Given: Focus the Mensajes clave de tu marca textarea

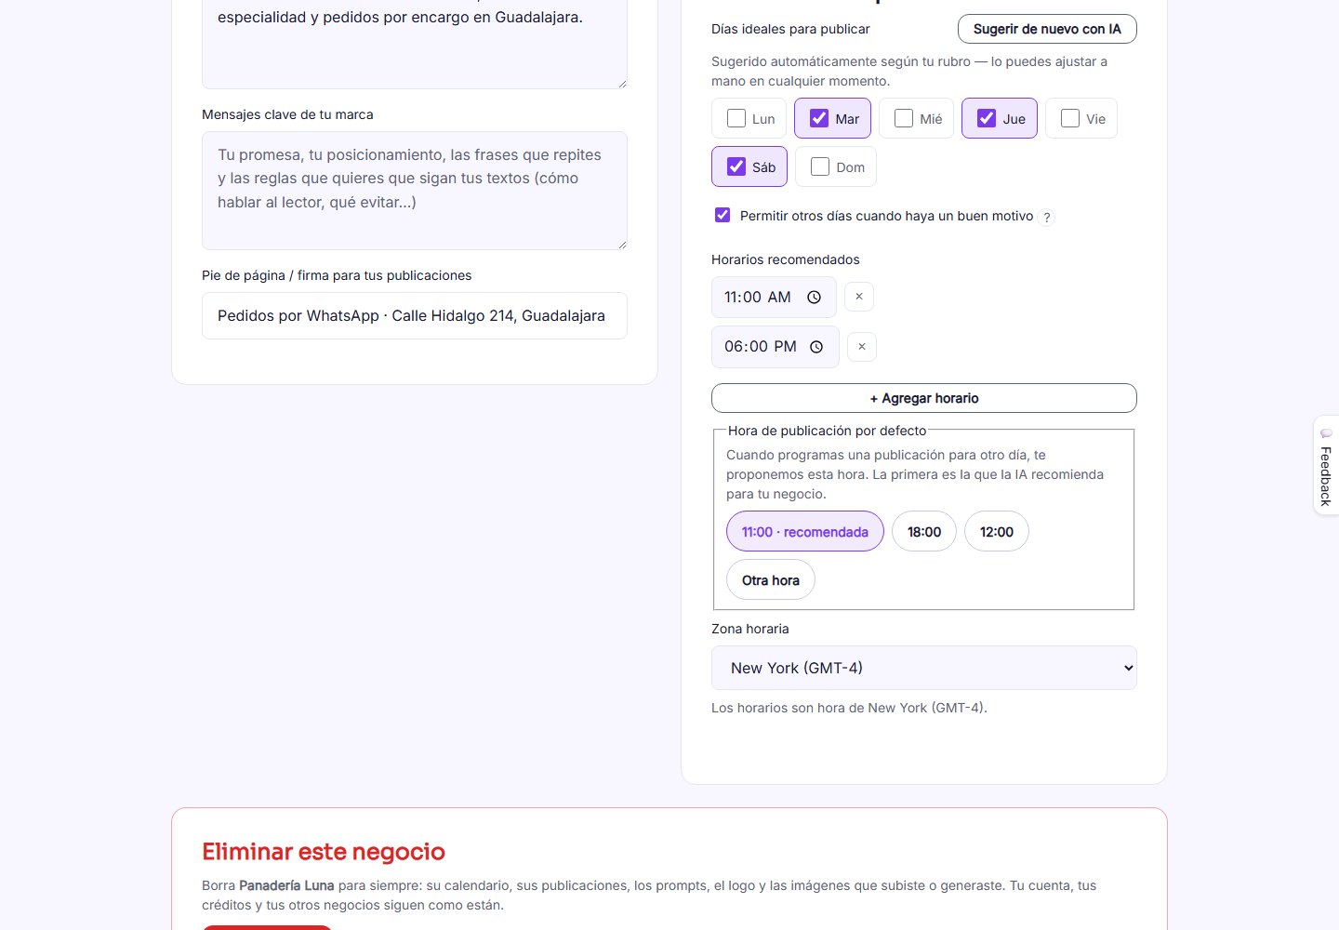Looking at the screenshot, I should pyautogui.click(x=415, y=191).
